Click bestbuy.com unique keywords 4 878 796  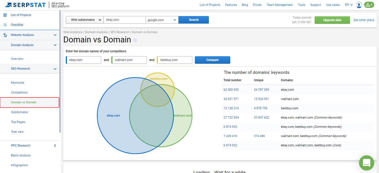[261, 108]
